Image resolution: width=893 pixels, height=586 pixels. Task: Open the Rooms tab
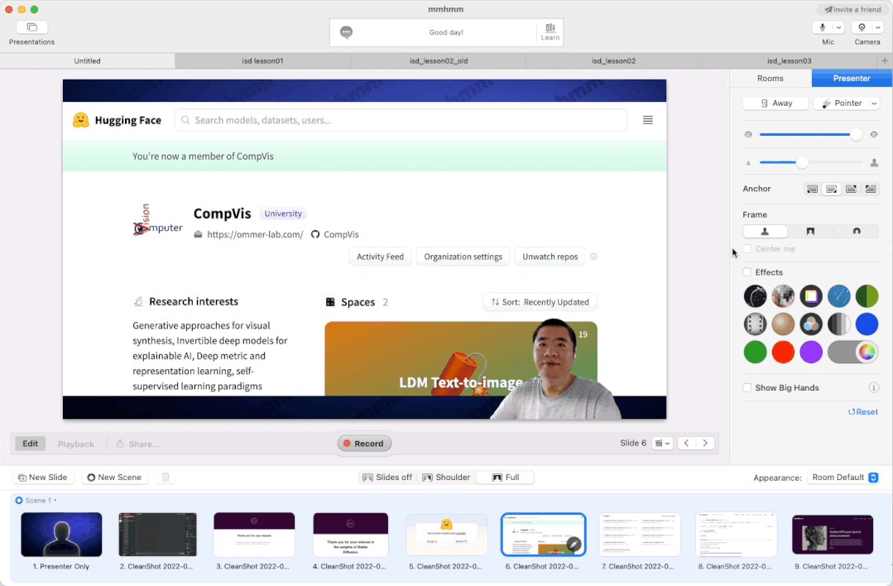(x=771, y=78)
